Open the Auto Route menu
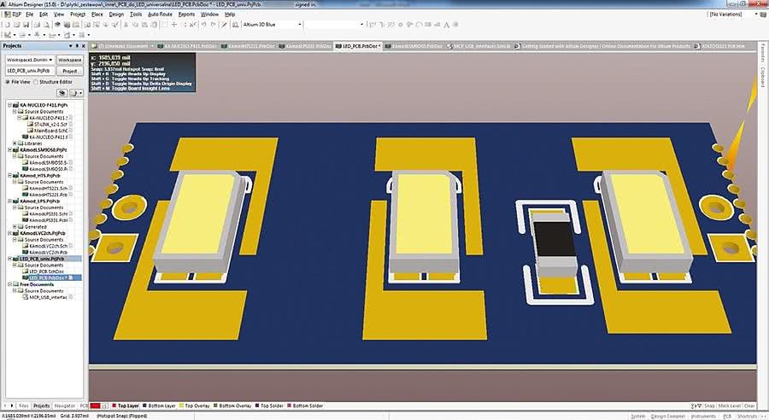 pos(159,15)
